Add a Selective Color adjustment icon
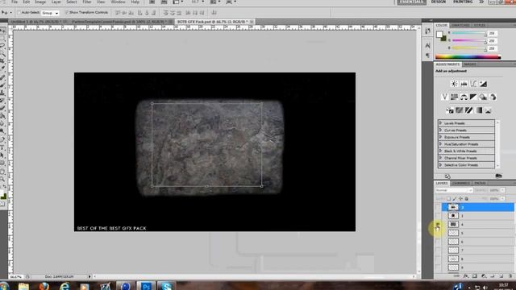The image size is (516, 290). coord(488,110)
